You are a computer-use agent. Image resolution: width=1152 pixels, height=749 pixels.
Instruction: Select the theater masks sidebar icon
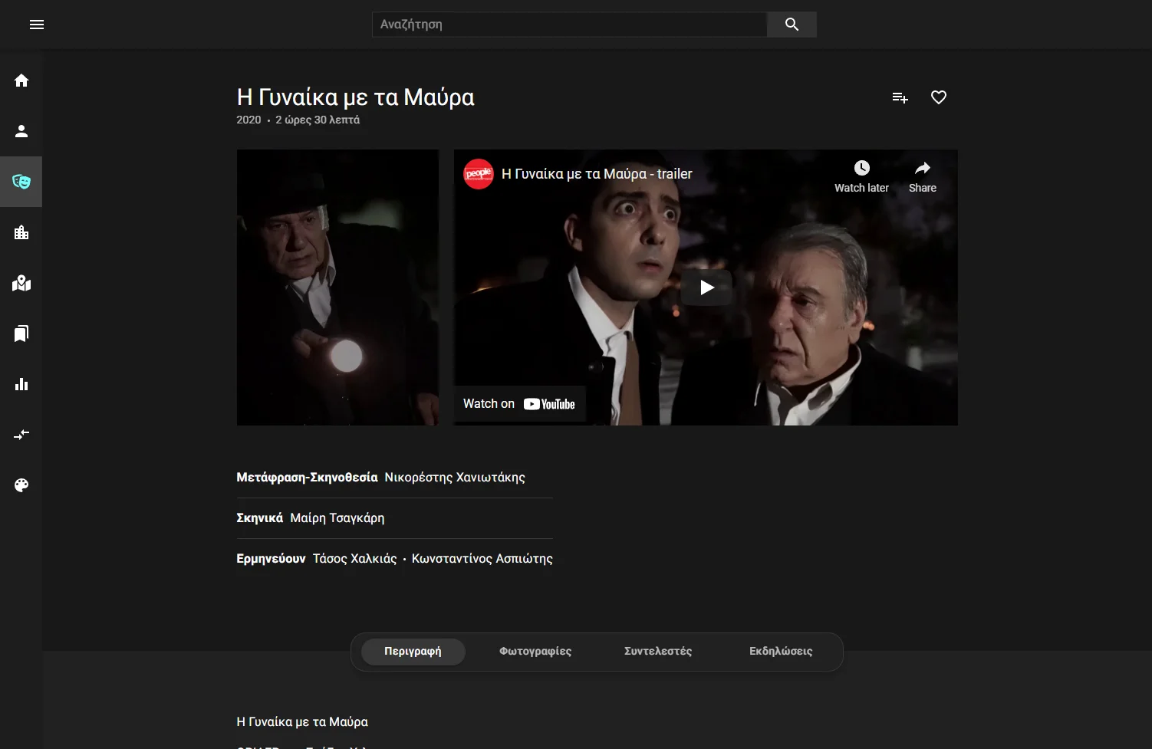point(21,182)
